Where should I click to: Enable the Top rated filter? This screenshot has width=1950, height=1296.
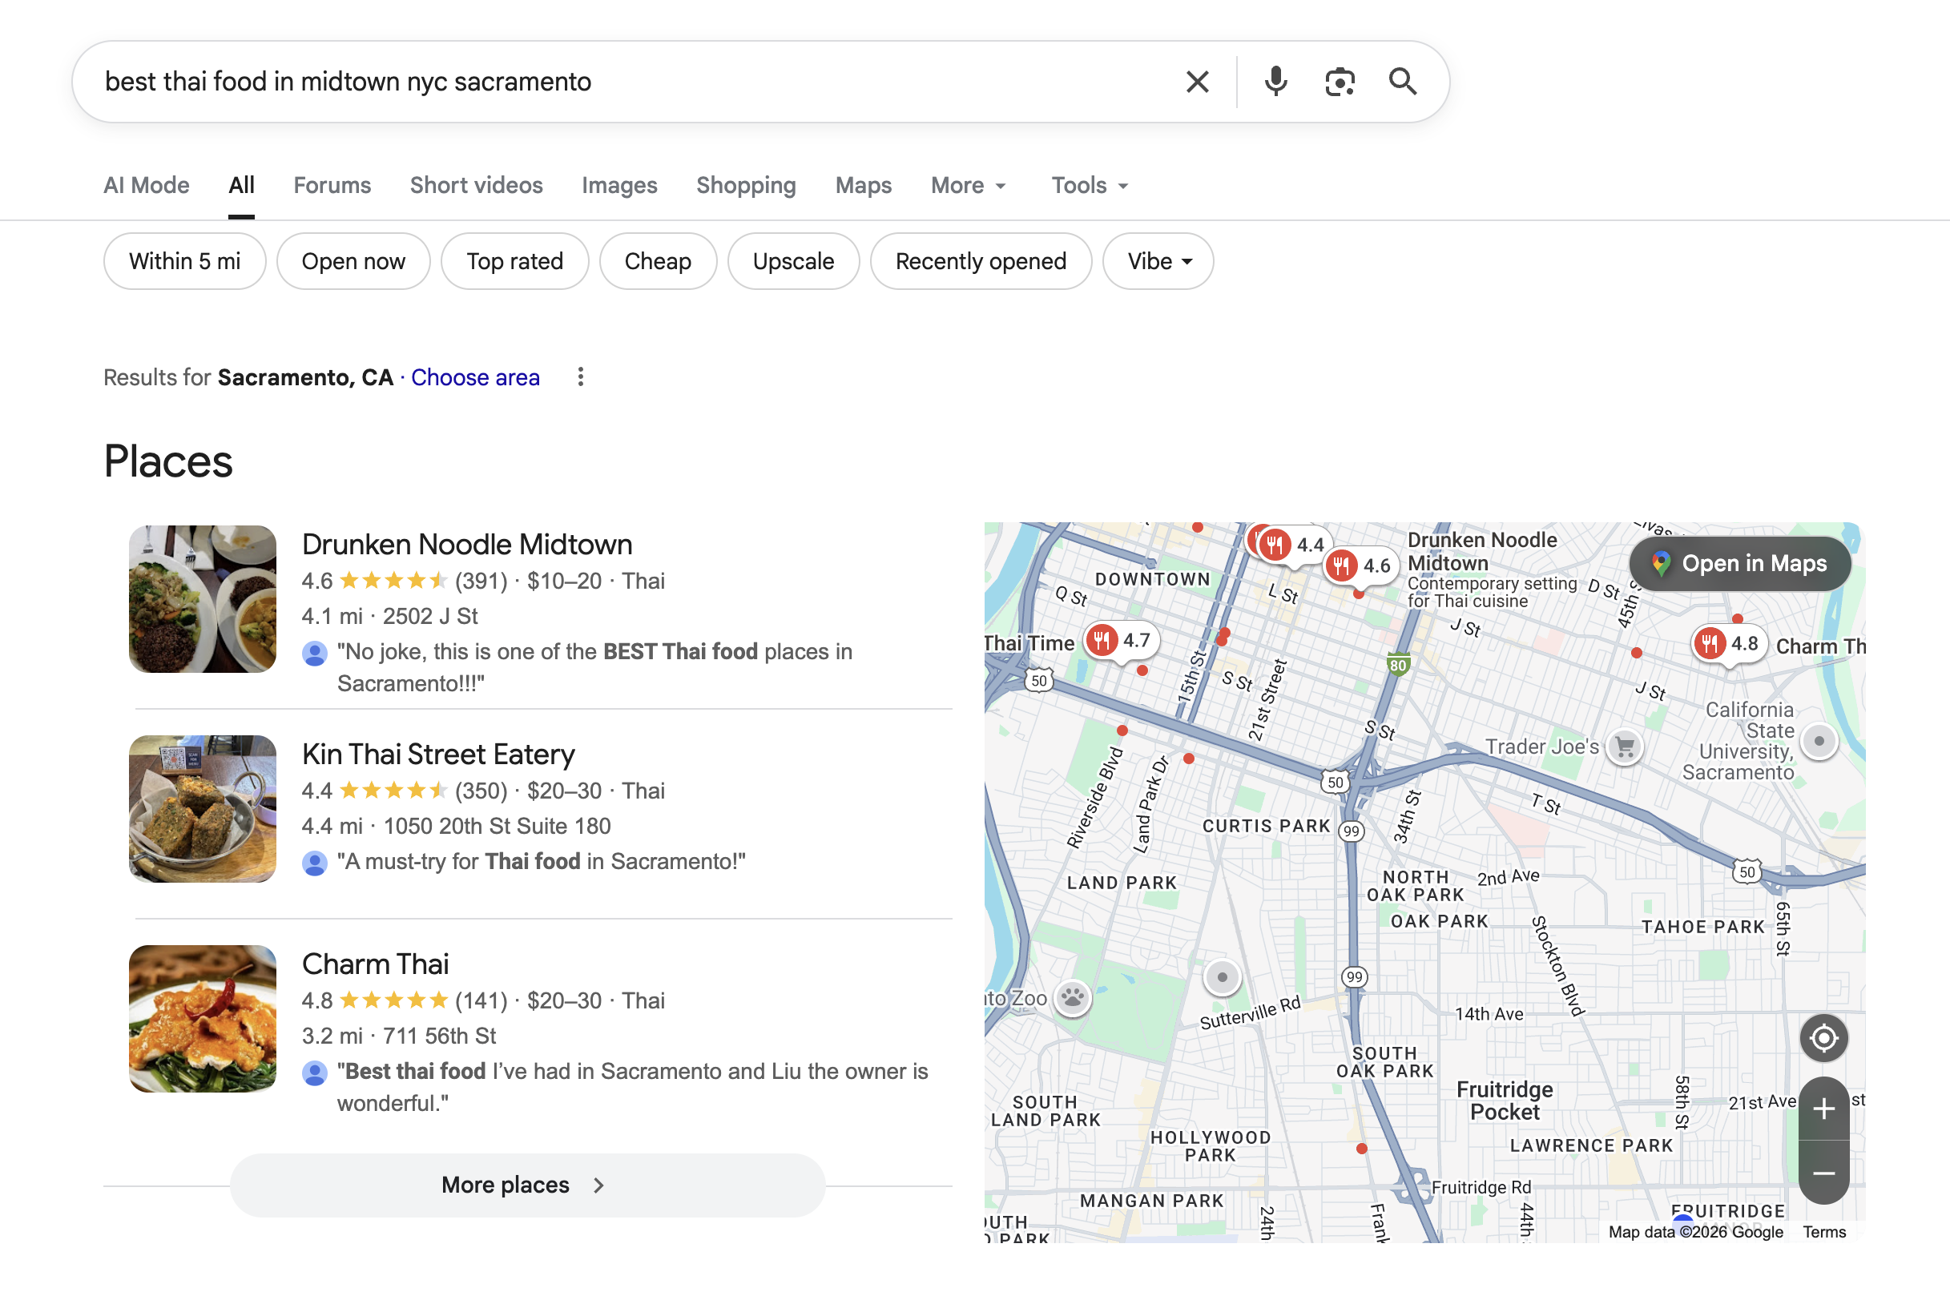click(x=514, y=261)
